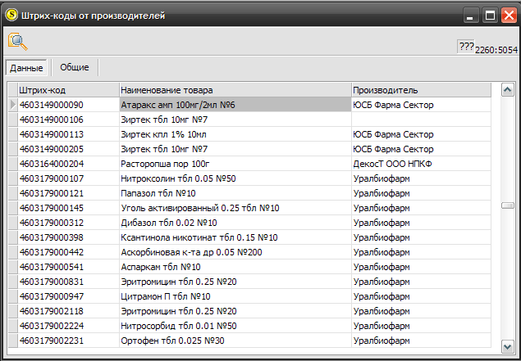Select Атаракс амп 100мг/2мл №6 cell
Image resolution: width=521 pixels, height=361 pixels.
point(235,105)
